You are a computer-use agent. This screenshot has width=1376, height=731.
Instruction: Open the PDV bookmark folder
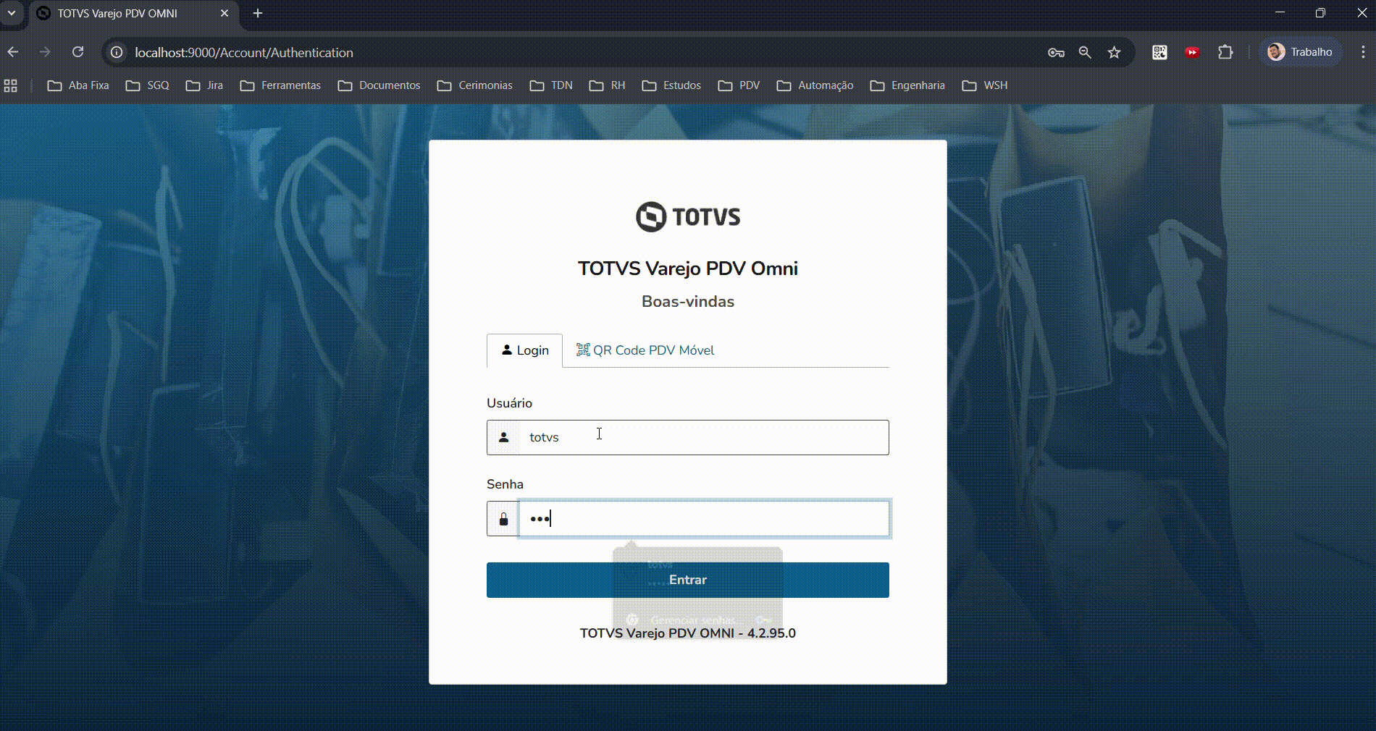739,85
